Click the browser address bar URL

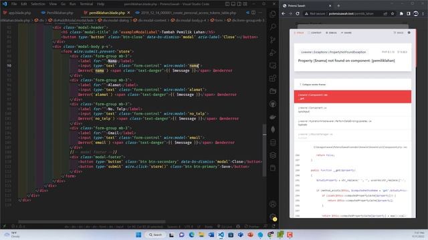click(351, 13)
